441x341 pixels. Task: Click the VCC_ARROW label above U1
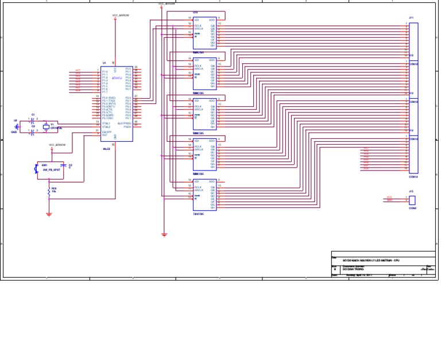click(x=121, y=15)
